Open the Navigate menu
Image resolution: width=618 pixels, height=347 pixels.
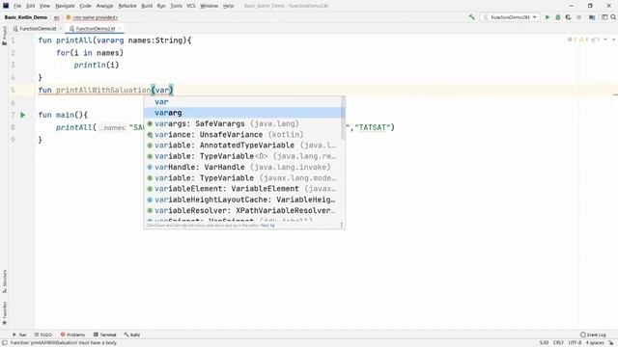coord(65,6)
